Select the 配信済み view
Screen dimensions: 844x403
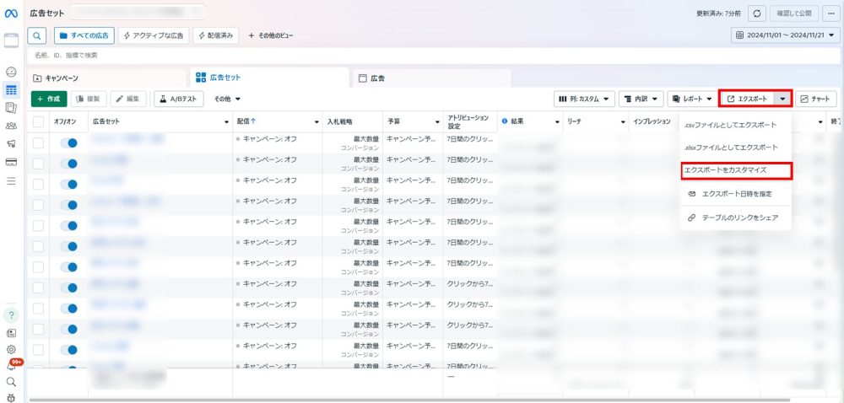tap(216, 35)
